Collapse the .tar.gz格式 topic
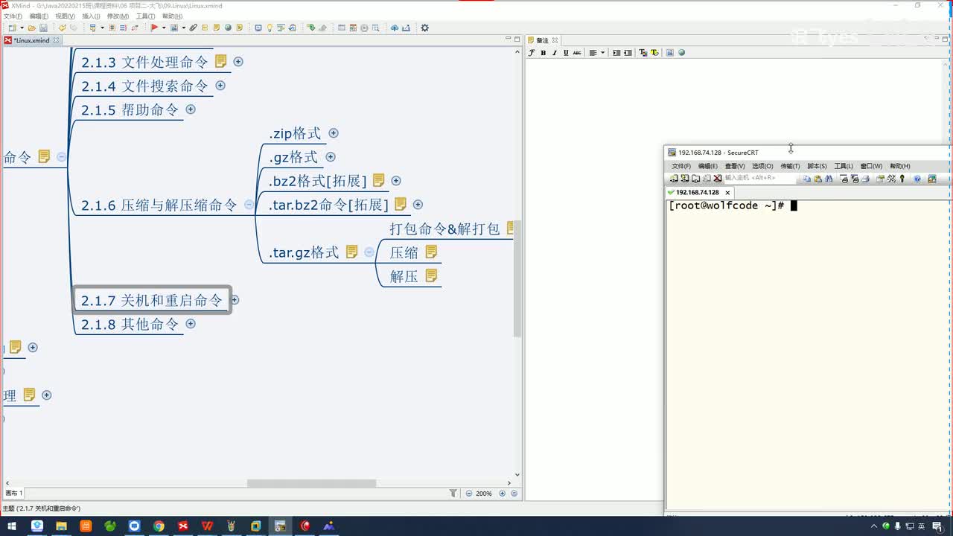Image resolution: width=953 pixels, height=536 pixels. [x=369, y=252]
